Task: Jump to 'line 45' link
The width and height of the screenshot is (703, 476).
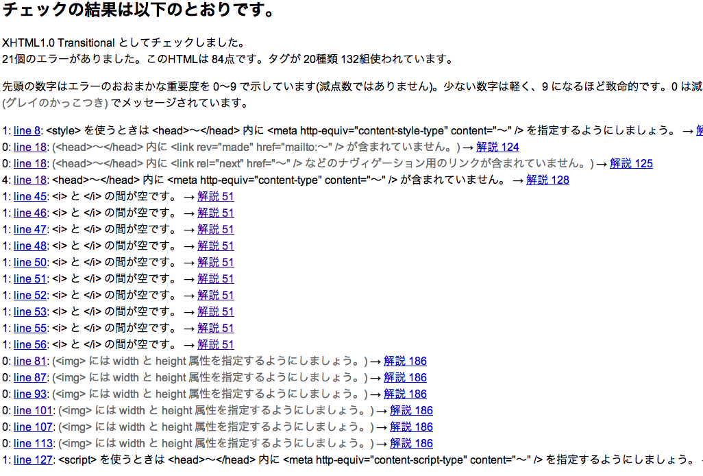Action: pos(30,196)
